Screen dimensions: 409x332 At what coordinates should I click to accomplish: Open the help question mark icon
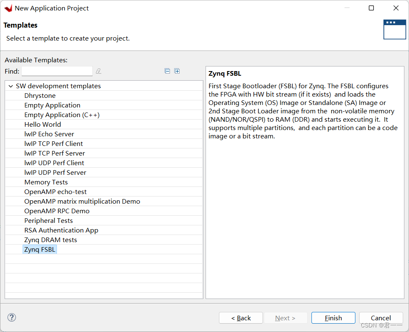click(12, 317)
